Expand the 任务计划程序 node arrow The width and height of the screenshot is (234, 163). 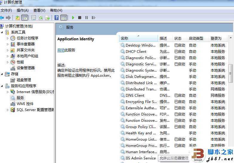8,38
